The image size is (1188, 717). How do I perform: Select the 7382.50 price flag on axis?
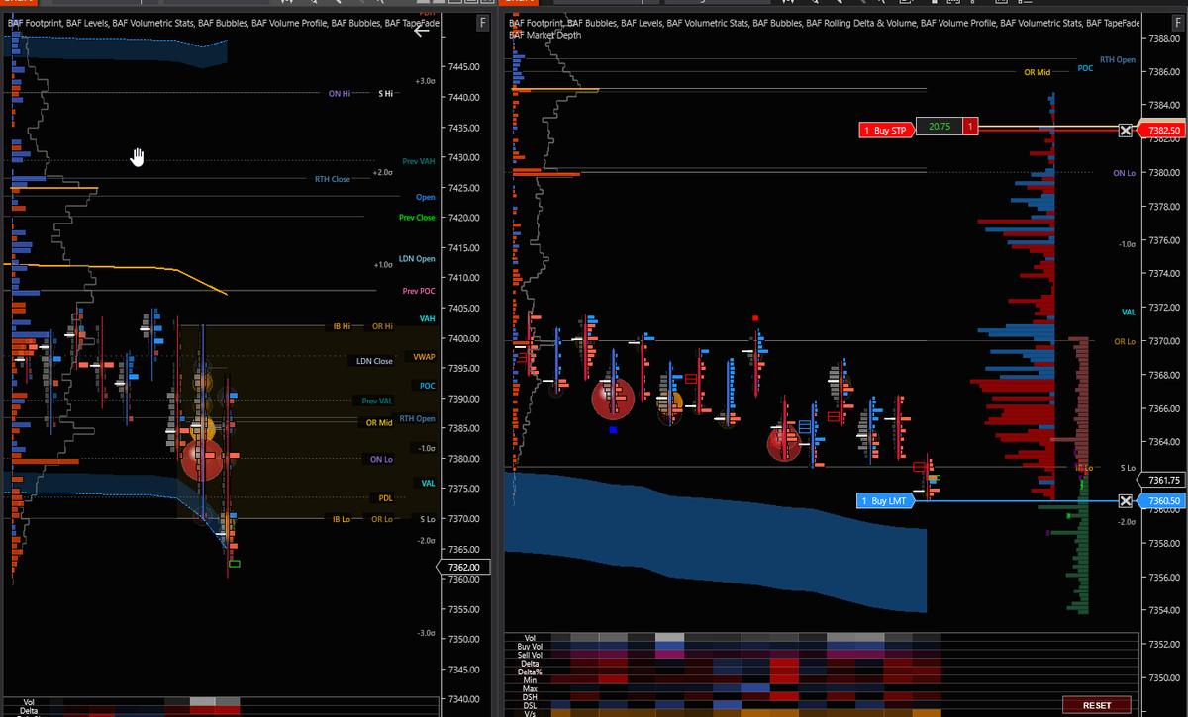[x=1161, y=130]
